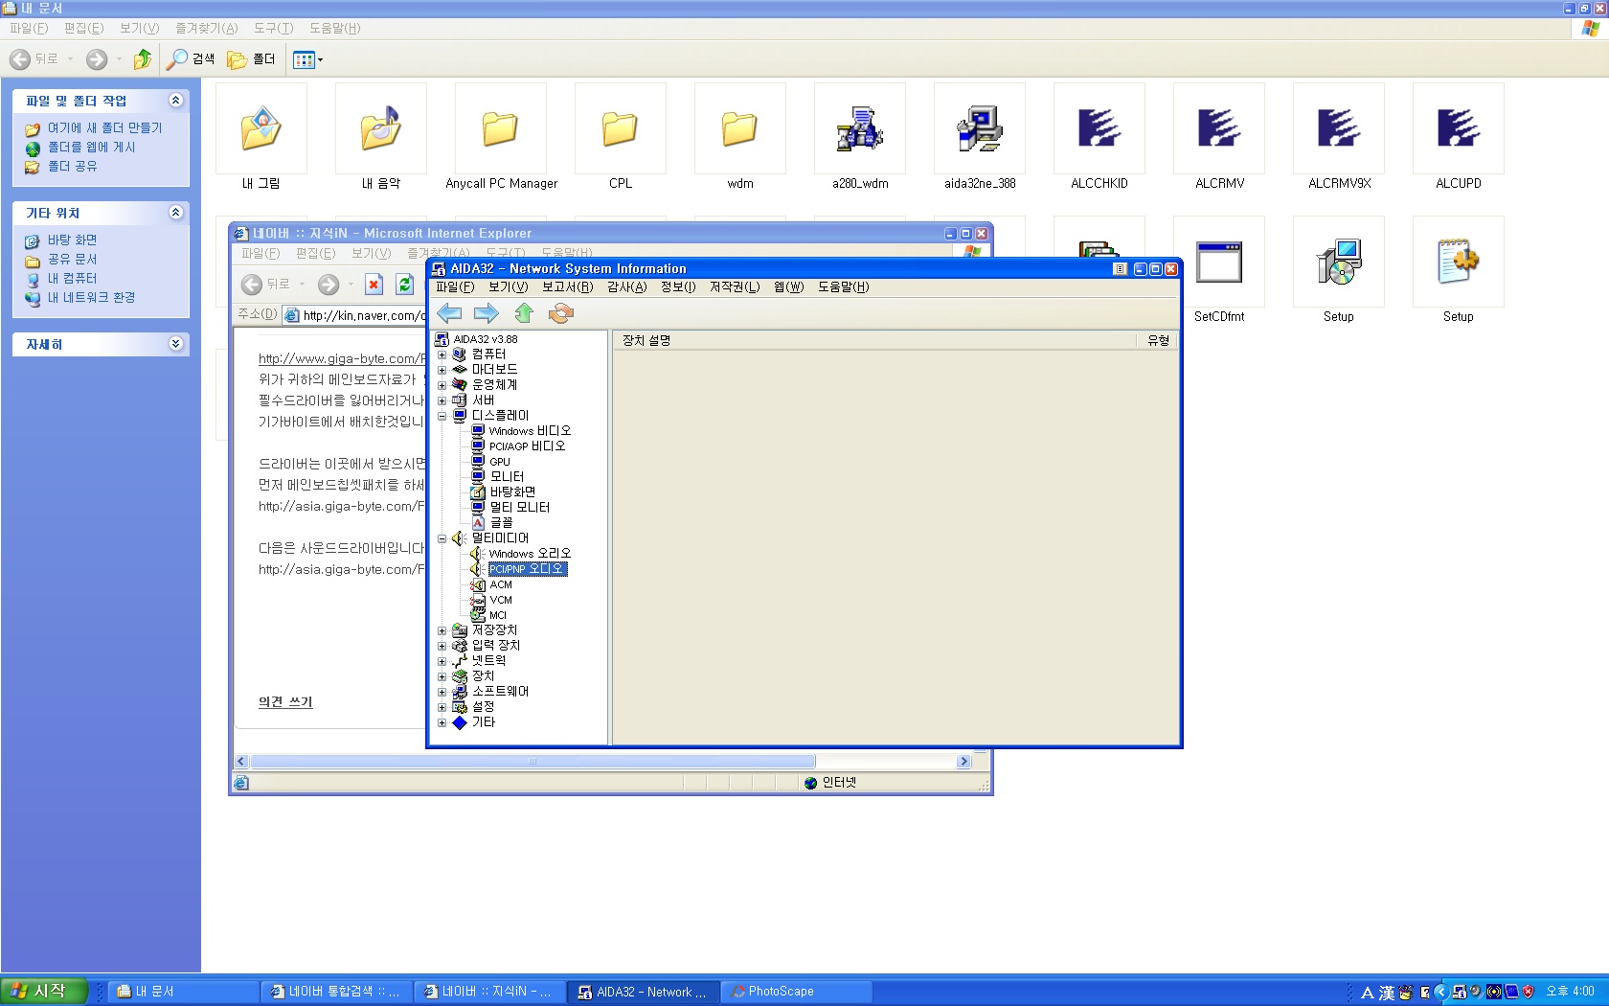Image resolution: width=1609 pixels, height=1006 pixels.
Task: Click the refresh button in Internet Explorer toolbar
Action: (405, 285)
